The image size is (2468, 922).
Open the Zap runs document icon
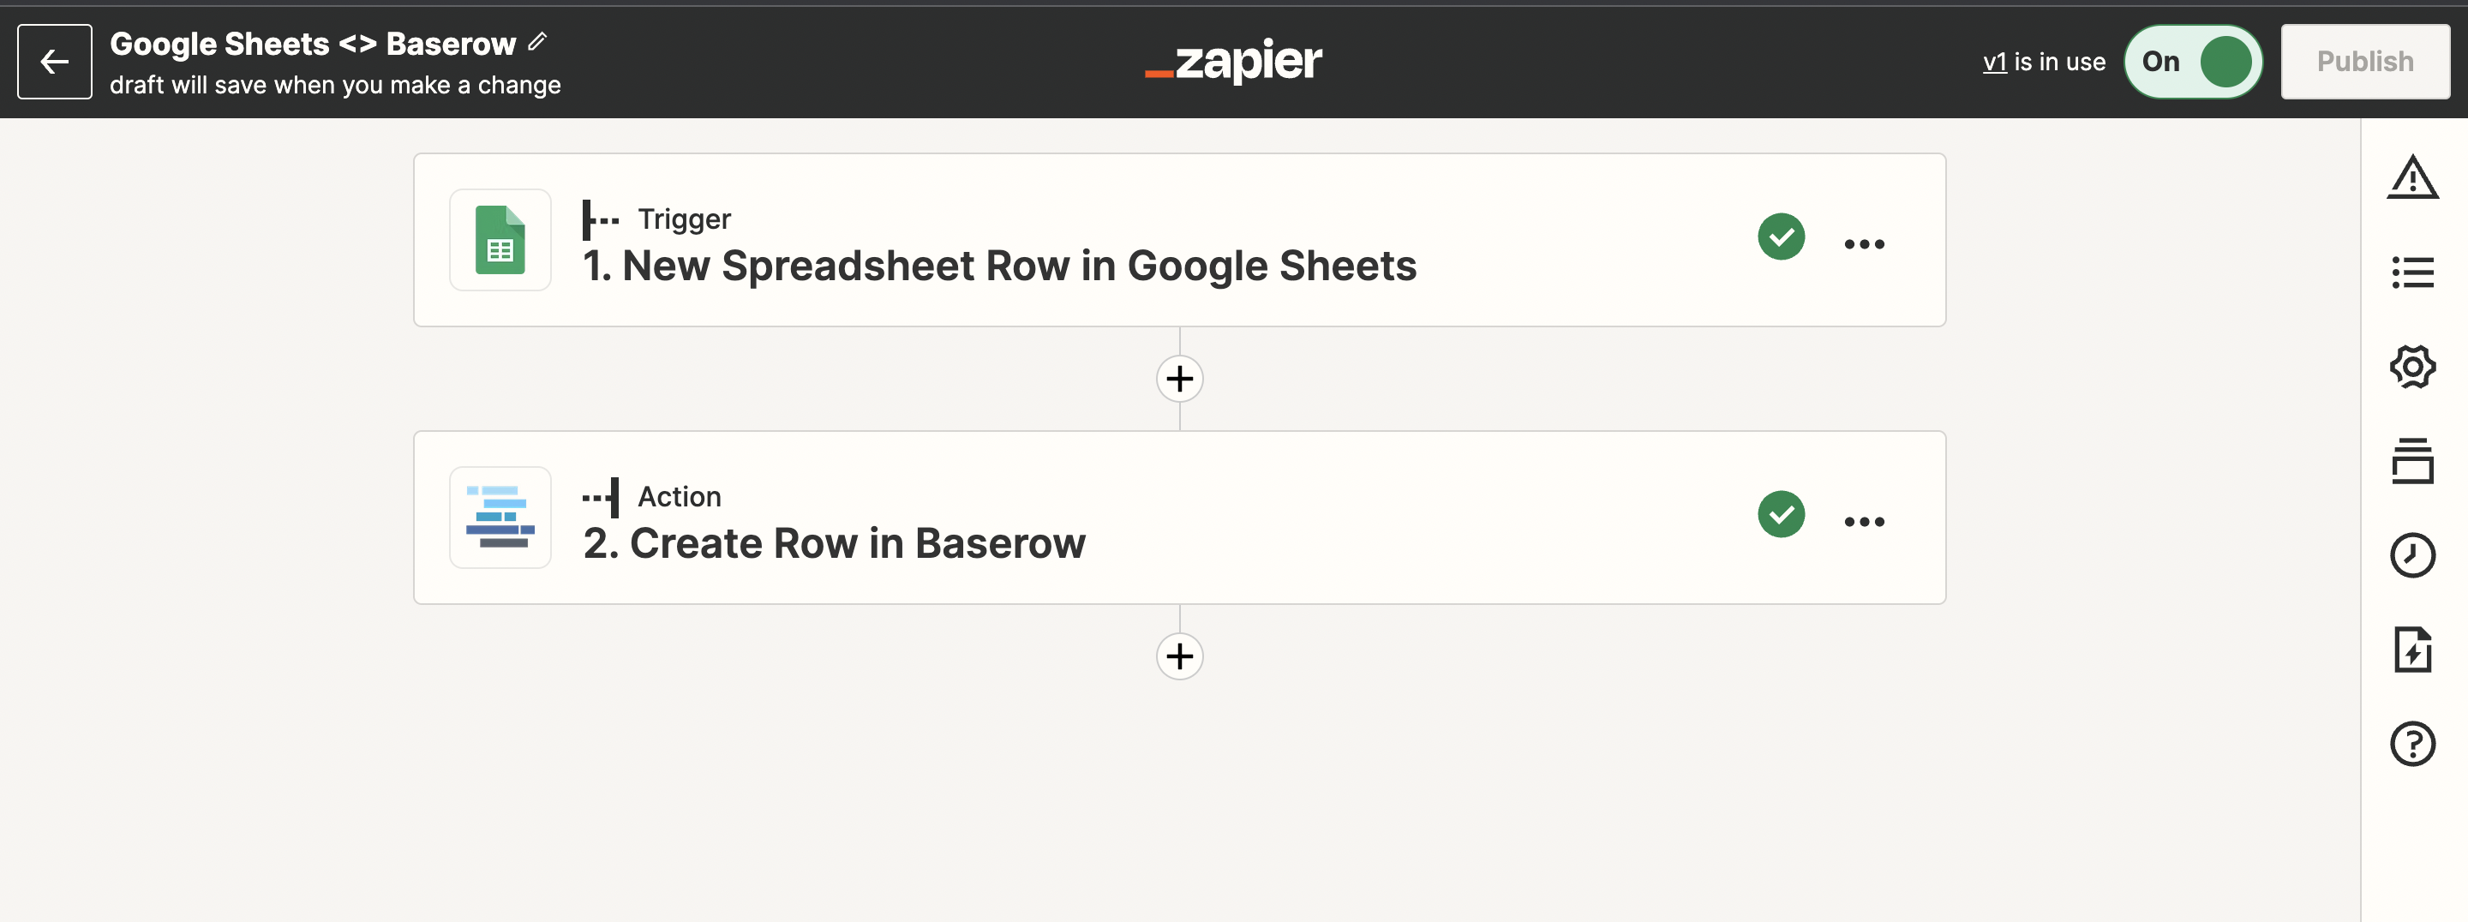point(2412,650)
